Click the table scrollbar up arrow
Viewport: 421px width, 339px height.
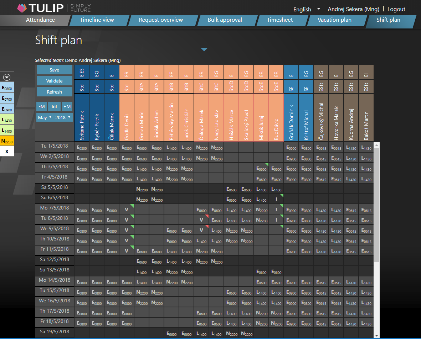(377, 145)
